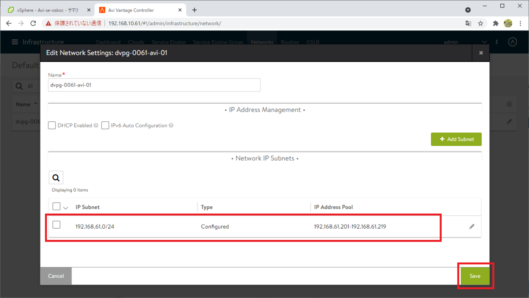
Task: Open a new browser tab
Action: pyautogui.click(x=194, y=10)
